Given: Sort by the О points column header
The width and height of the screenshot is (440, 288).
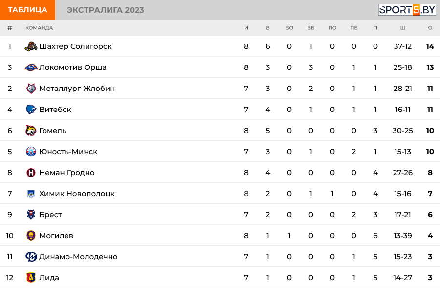Looking at the screenshot, I should pos(430,28).
